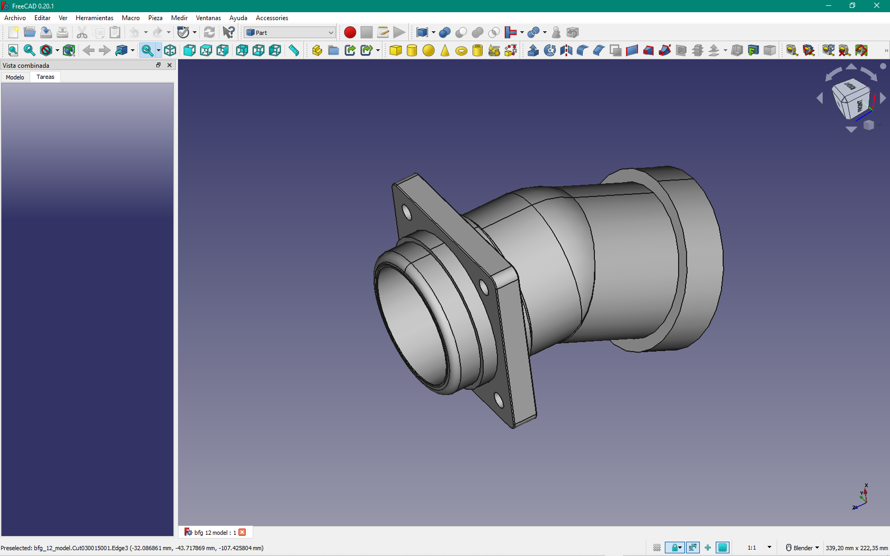Close the Vista combinada panel

pos(170,65)
